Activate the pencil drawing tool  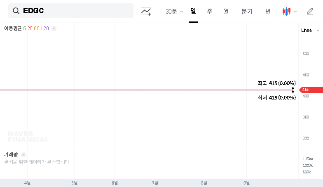click(x=310, y=11)
